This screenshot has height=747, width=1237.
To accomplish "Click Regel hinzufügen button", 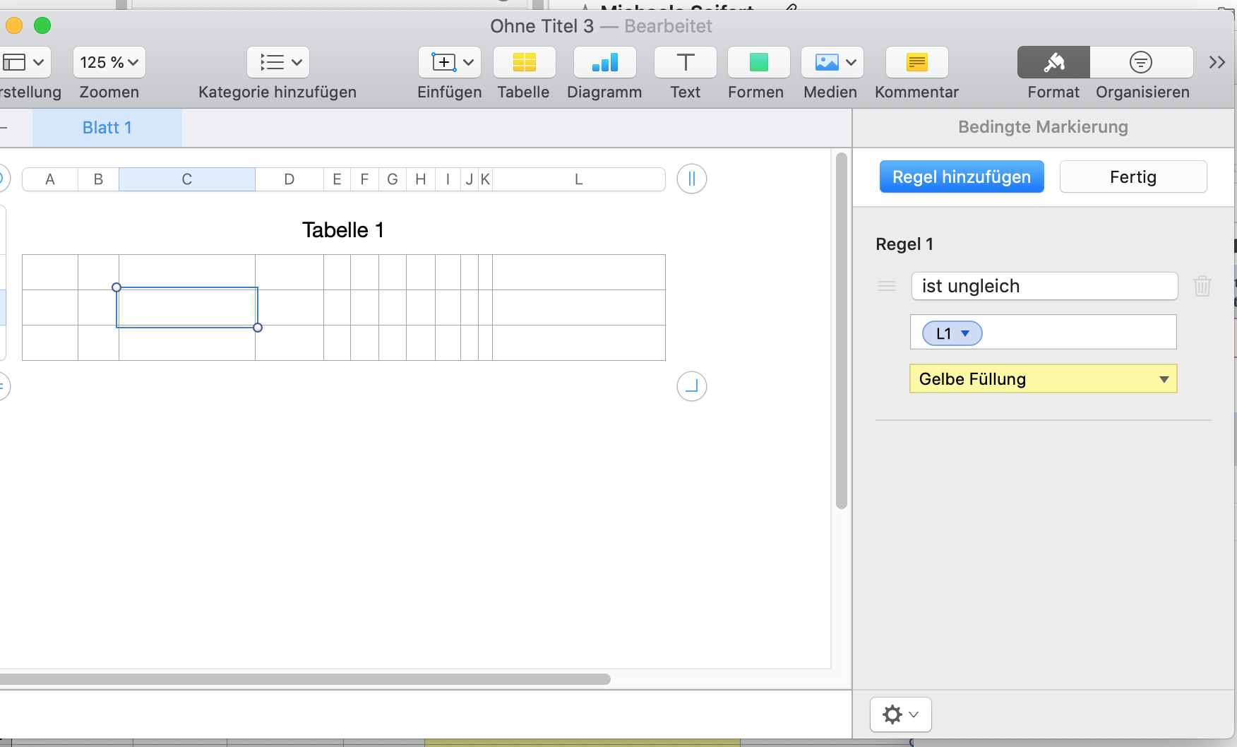I will [x=961, y=177].
